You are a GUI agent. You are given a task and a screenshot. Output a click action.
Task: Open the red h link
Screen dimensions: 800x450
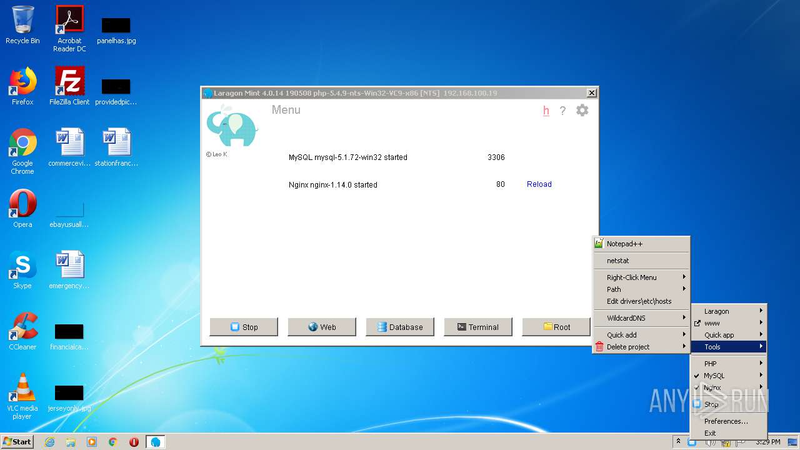click(546, 111)
